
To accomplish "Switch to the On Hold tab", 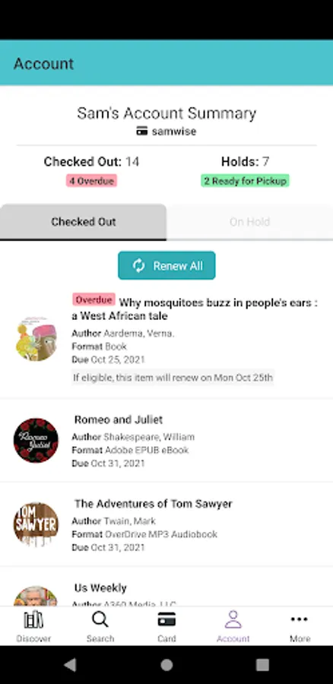I will pyautogui.click(x=249, y=222).
